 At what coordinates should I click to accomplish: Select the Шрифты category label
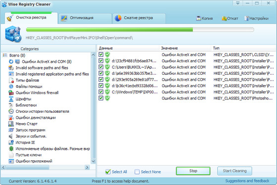23,99
